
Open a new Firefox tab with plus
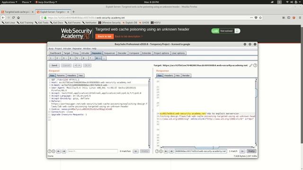73,12
